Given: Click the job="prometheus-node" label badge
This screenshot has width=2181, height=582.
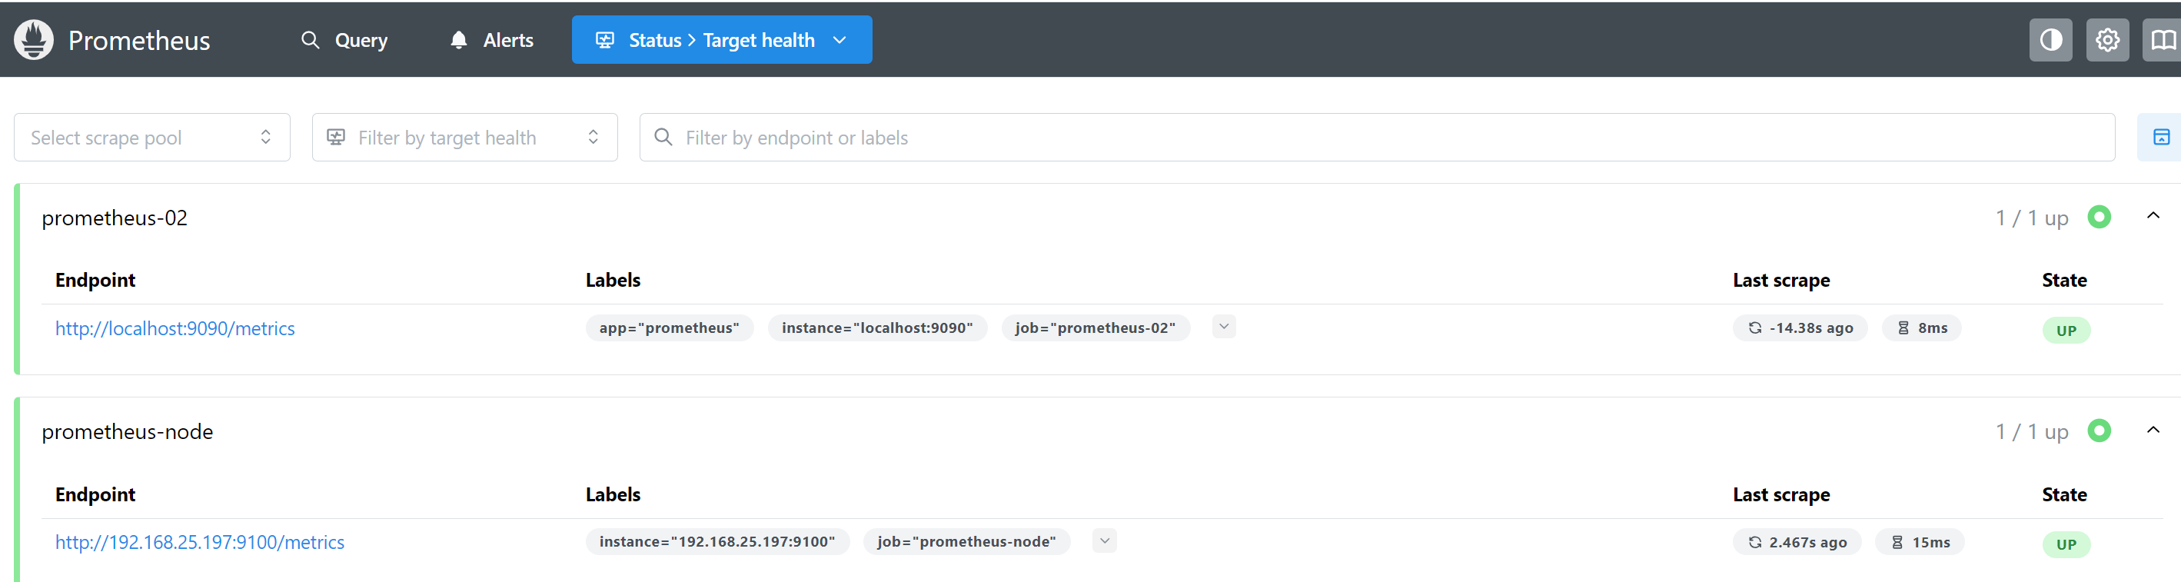Looking at the screenshot, I should pyautogui.click(x=966, y=542).
